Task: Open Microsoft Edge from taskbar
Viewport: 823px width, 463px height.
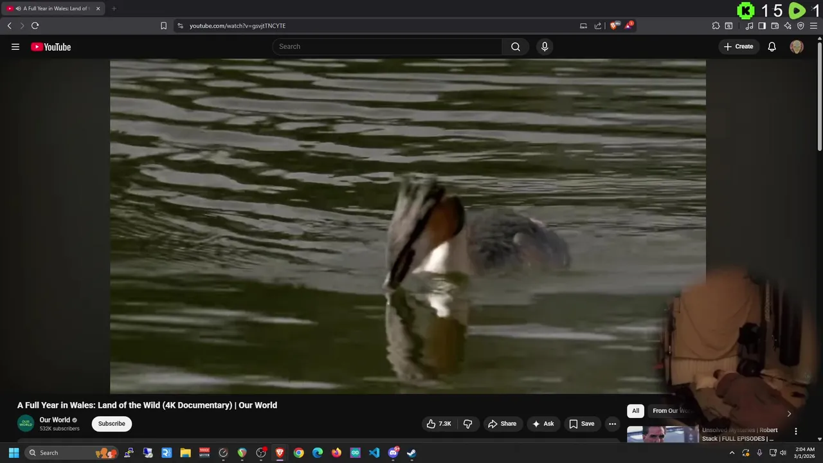Action: 318,453
